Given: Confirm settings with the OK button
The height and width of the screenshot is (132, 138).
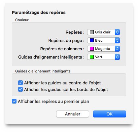Looking at the screenshot, I should [110, 114].
